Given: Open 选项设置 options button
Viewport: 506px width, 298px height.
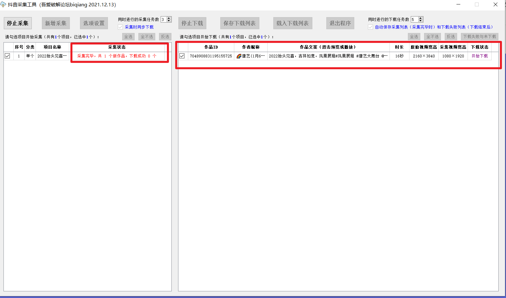Looking at the screenshot, I should [x=94, y=23].
